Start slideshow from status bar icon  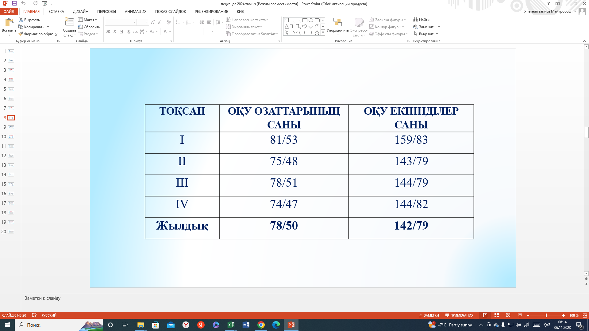point(520,315)
